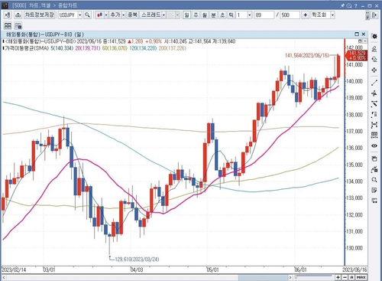Image resolution: width=382 pixels, height=281 pixels.
Task: Click the magnifier zoom icon in right sidebar
Action: pyautogui.click(x=374, y=180)
